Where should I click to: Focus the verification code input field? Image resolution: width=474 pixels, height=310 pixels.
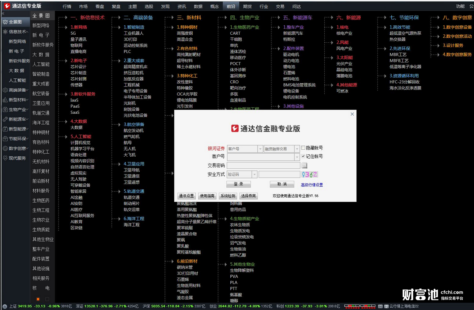click(279, 174)
